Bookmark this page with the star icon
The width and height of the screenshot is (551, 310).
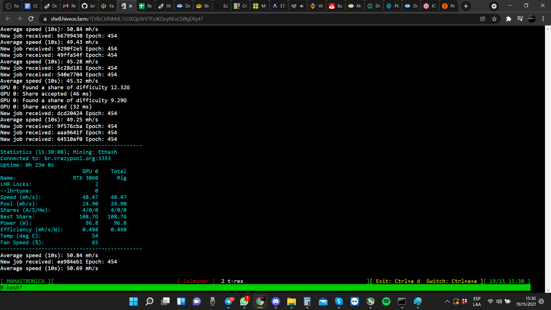pyautogui.click(x=494, y=19)
